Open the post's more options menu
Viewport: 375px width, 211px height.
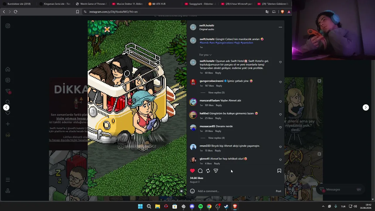click(280, 27)
